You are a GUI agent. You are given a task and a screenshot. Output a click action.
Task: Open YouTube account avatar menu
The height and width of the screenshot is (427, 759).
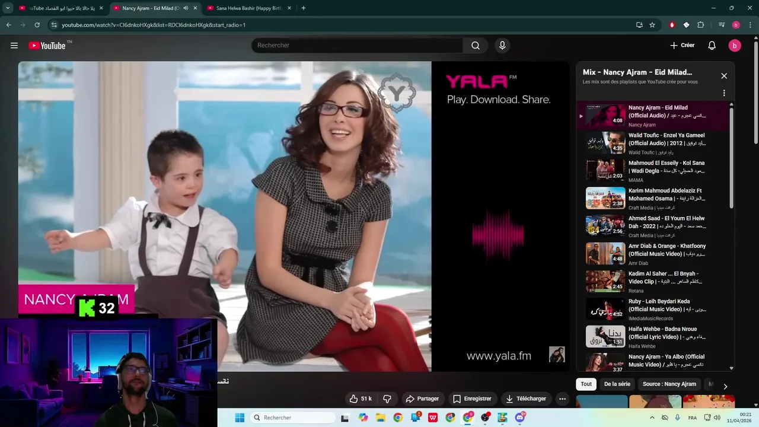735,46
